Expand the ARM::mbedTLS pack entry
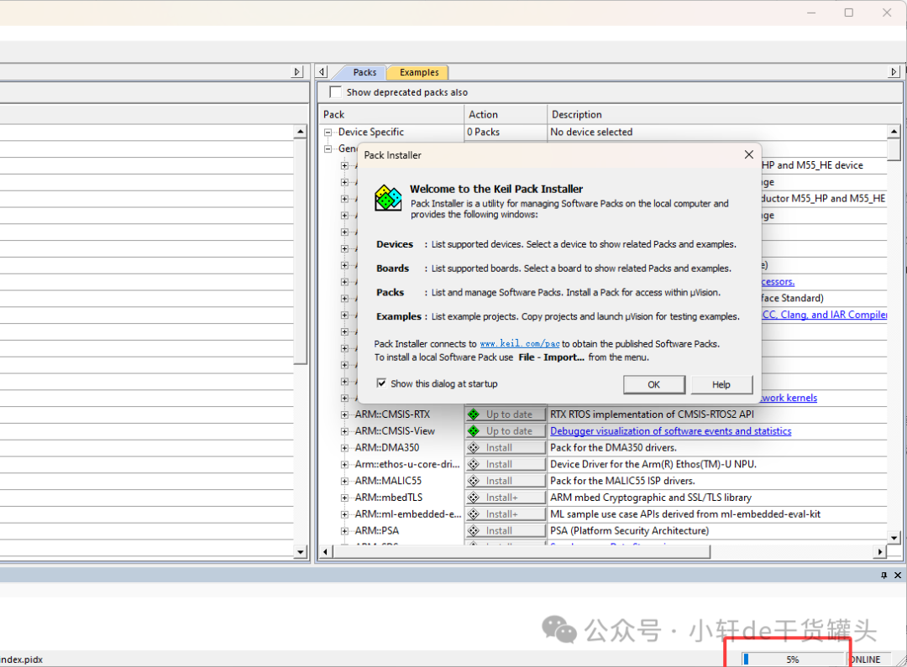 tap(343, 497)
